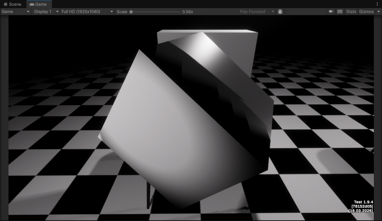Click the debug bug icon next to Play Focused
The width and height of the screenshot is (382, 221).
click(x=279, y=11)
